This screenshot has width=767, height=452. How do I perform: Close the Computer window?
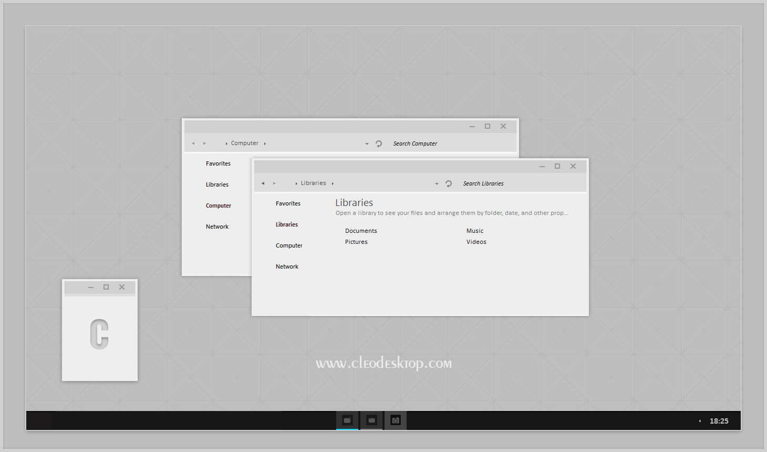503,126
